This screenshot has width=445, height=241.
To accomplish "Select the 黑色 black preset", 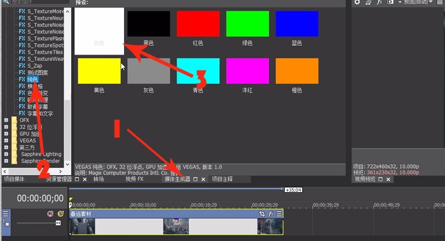I will pyautogui.click(x=149, y=24).
